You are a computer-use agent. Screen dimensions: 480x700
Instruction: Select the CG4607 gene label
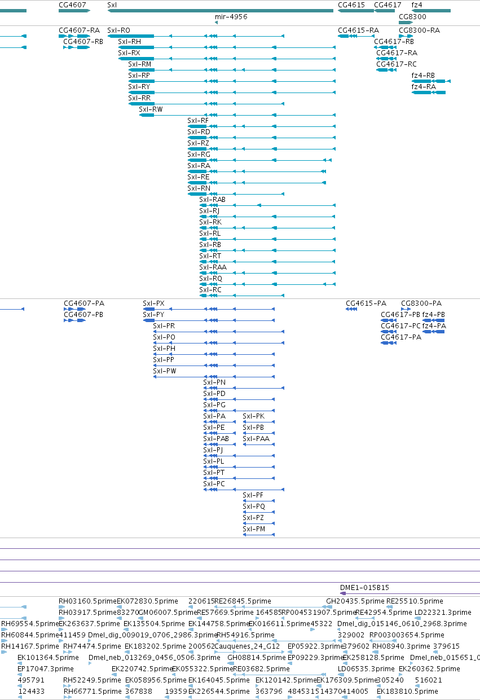click(72, 5)
